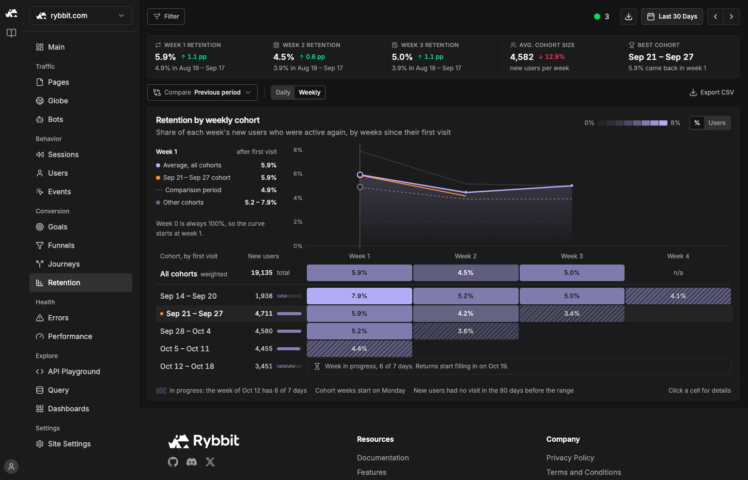Show retention values as percent (%)
This screenshot has height=480, width=748.
coord(697,123)
